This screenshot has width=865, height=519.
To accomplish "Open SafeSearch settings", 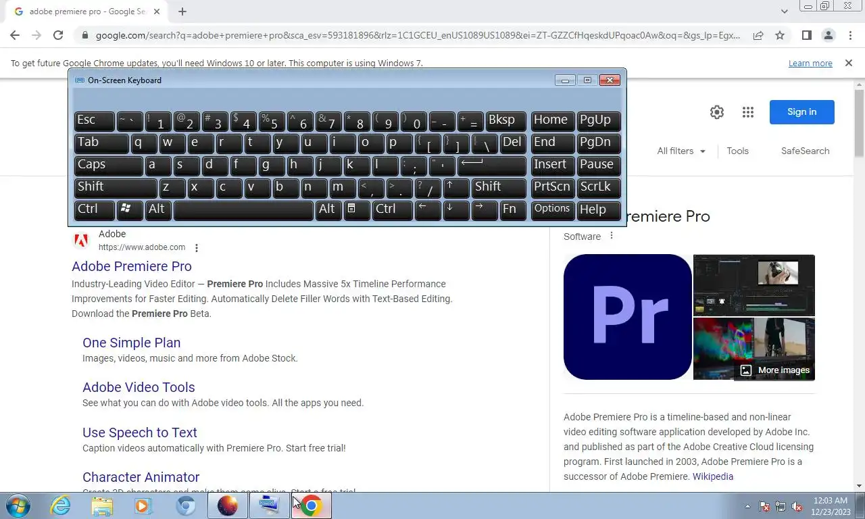I will [x=805, y=151].
